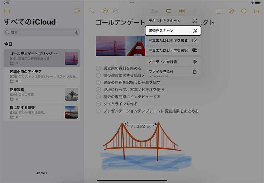Choose オーディオを録音 from the menu
The height and width of the screenshot is (183, 264).
coord(173,62)
